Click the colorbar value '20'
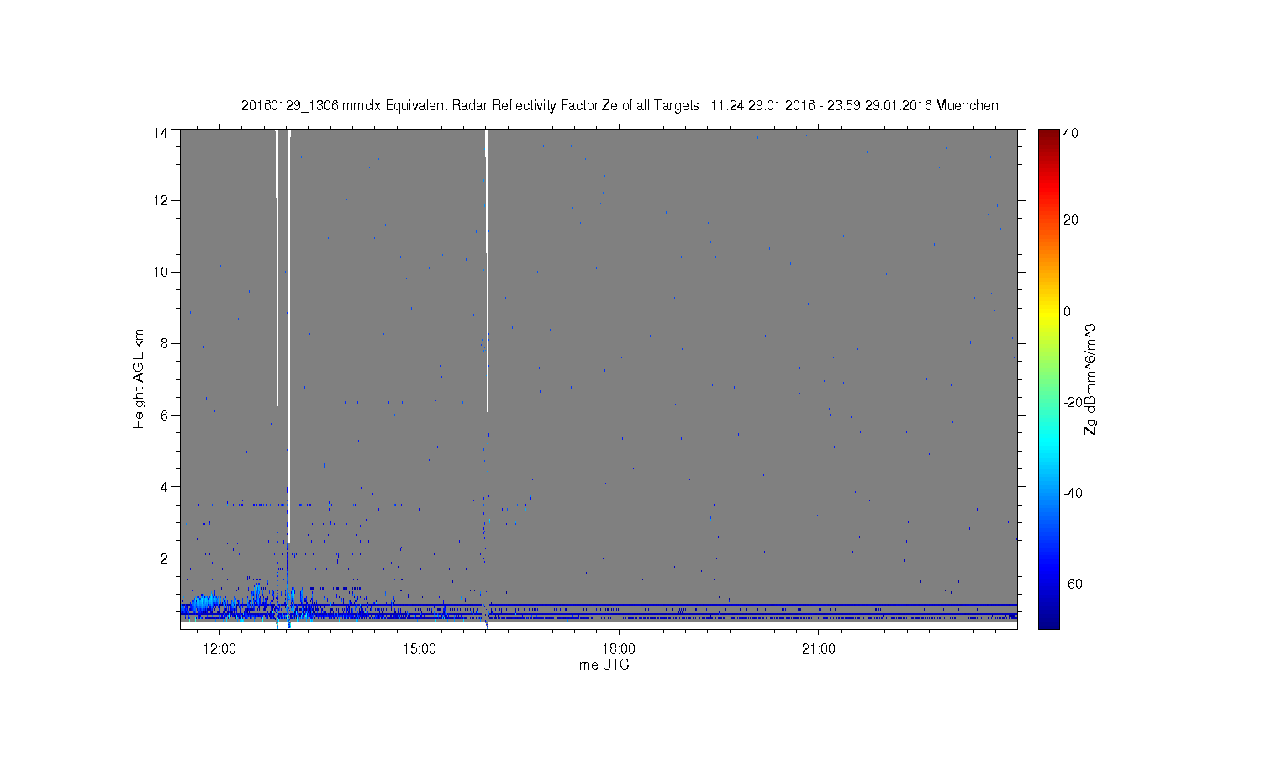The image size is (1261, 757). [1071, 220]
